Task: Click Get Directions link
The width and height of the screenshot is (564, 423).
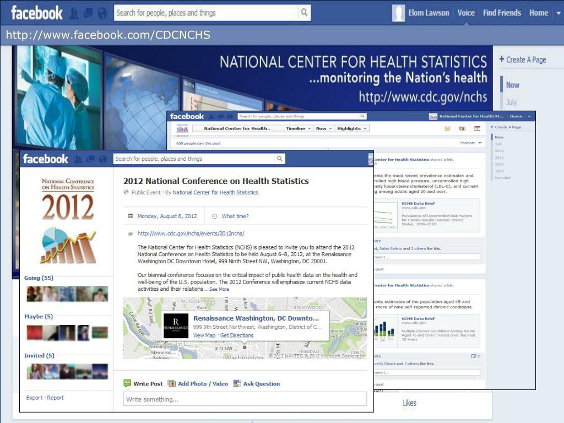Action: pos(237,335)
